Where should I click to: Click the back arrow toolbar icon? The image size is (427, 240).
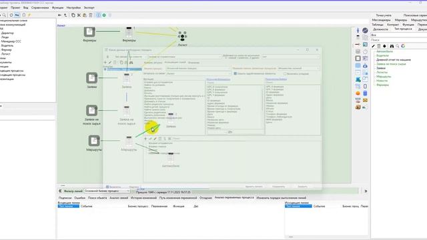tap(59, 15)
